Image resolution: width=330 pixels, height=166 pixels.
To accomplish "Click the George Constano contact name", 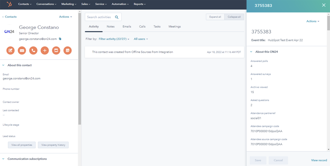I will pyautogui.click(x=39, y=27).
